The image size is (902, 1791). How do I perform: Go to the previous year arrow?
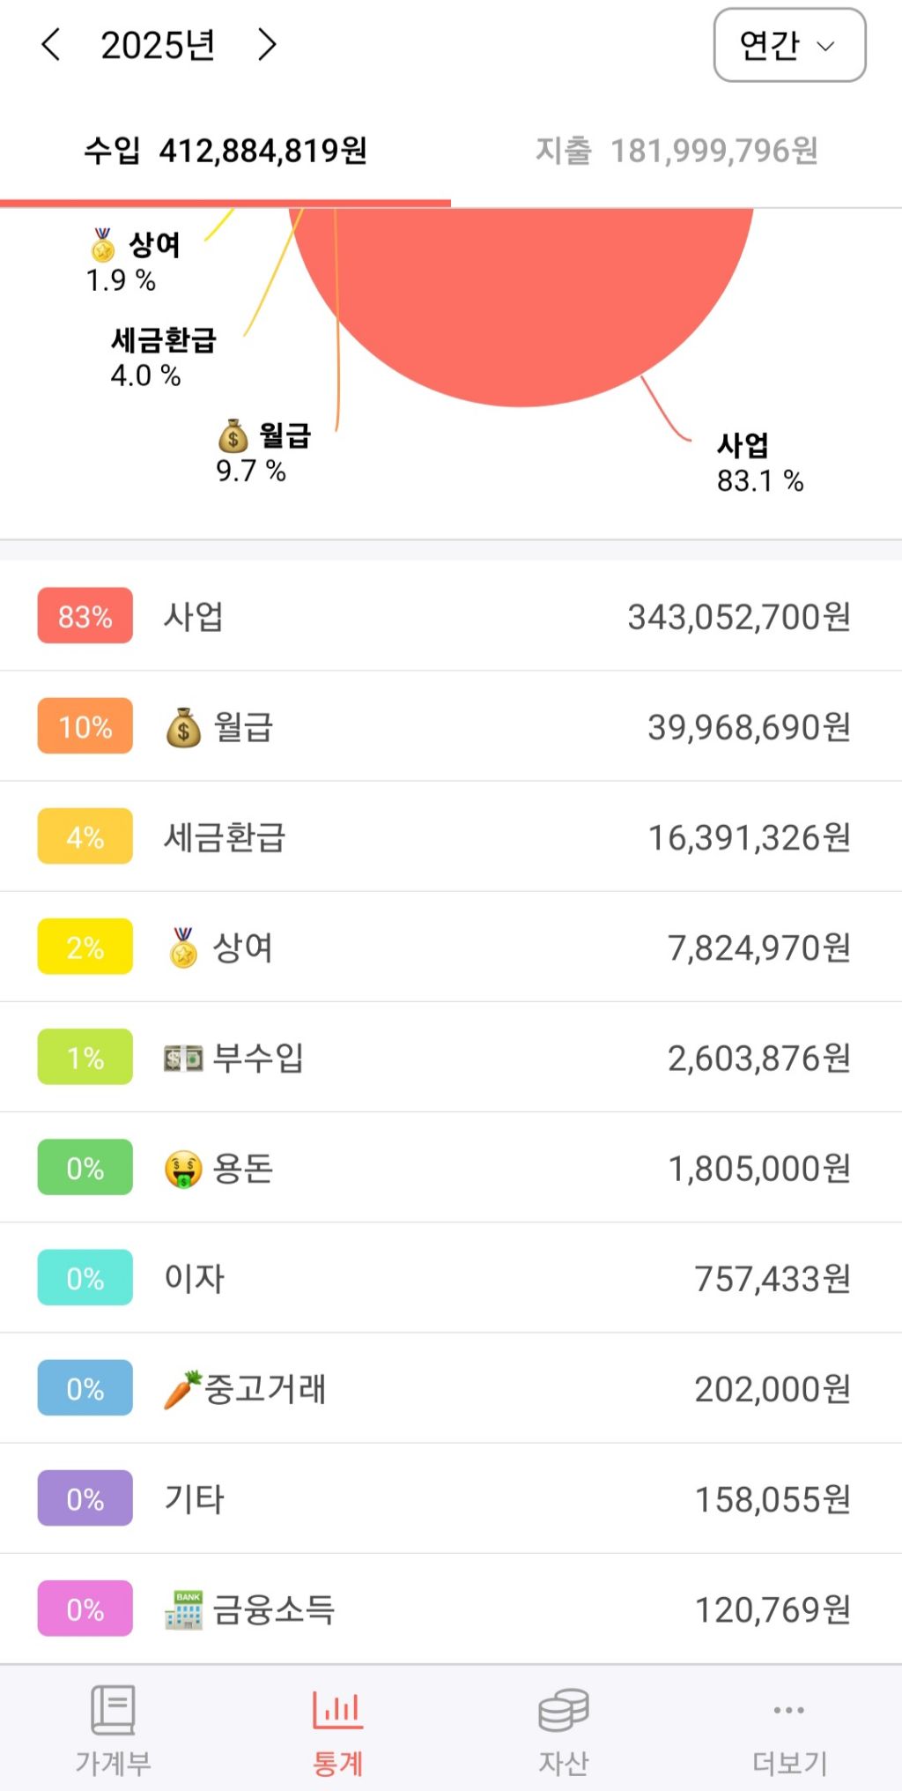point(51,44)
